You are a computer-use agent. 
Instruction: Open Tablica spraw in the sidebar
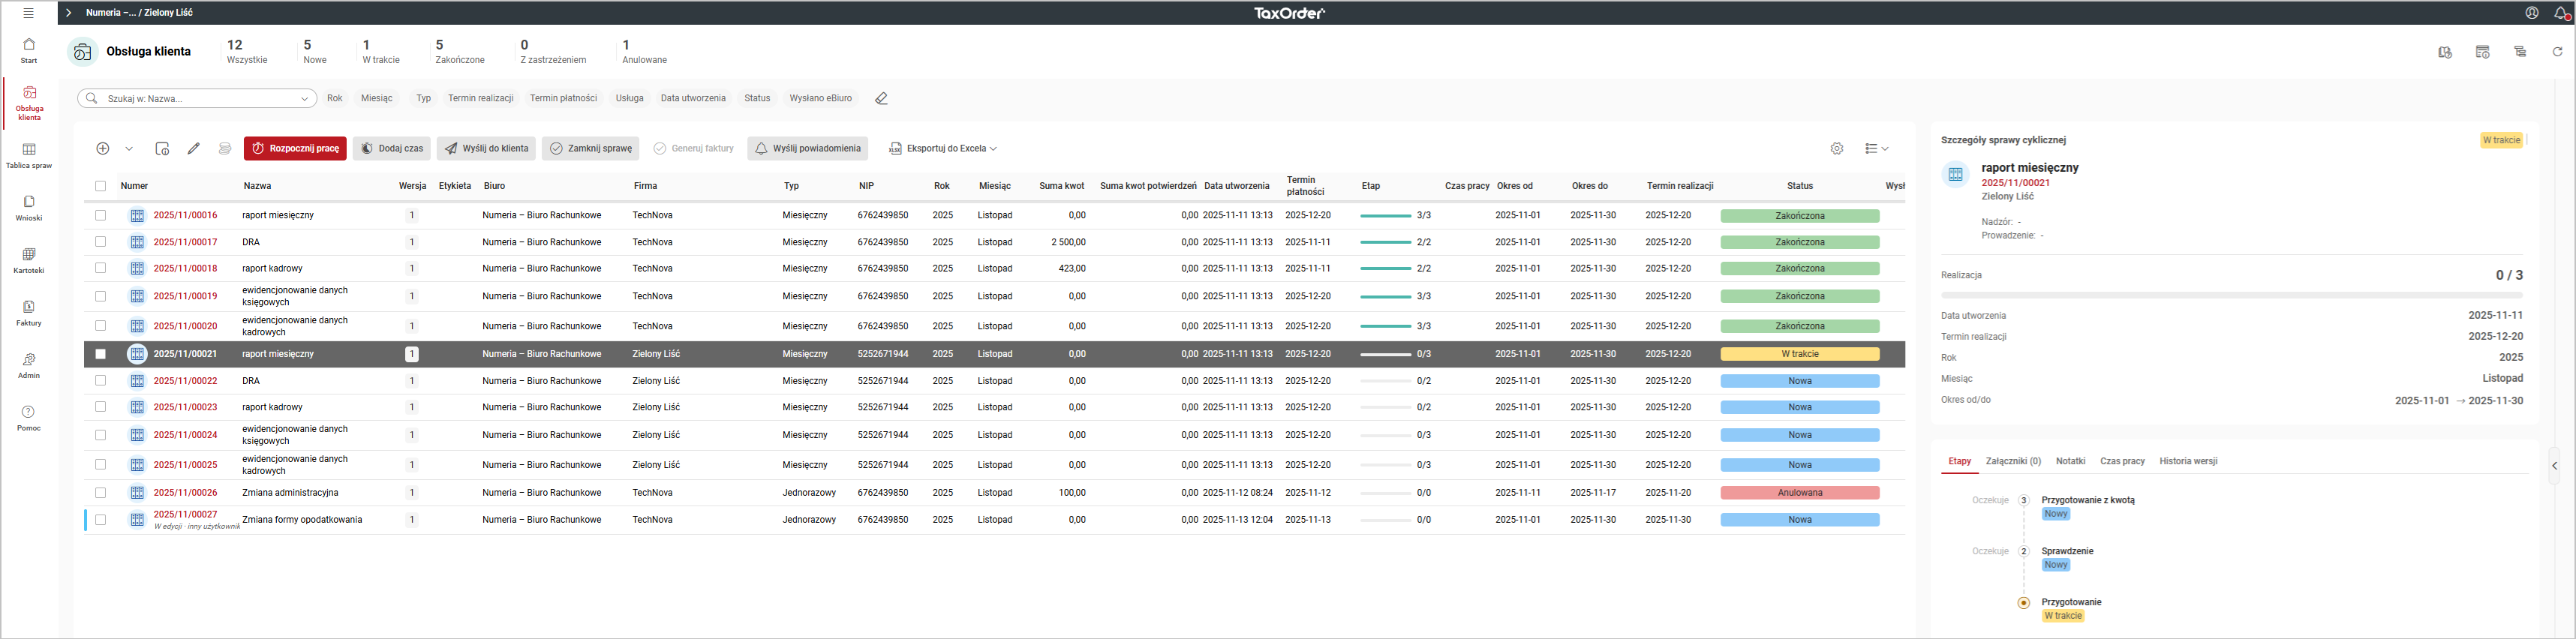pyautogui.click(x=29, y=155)
